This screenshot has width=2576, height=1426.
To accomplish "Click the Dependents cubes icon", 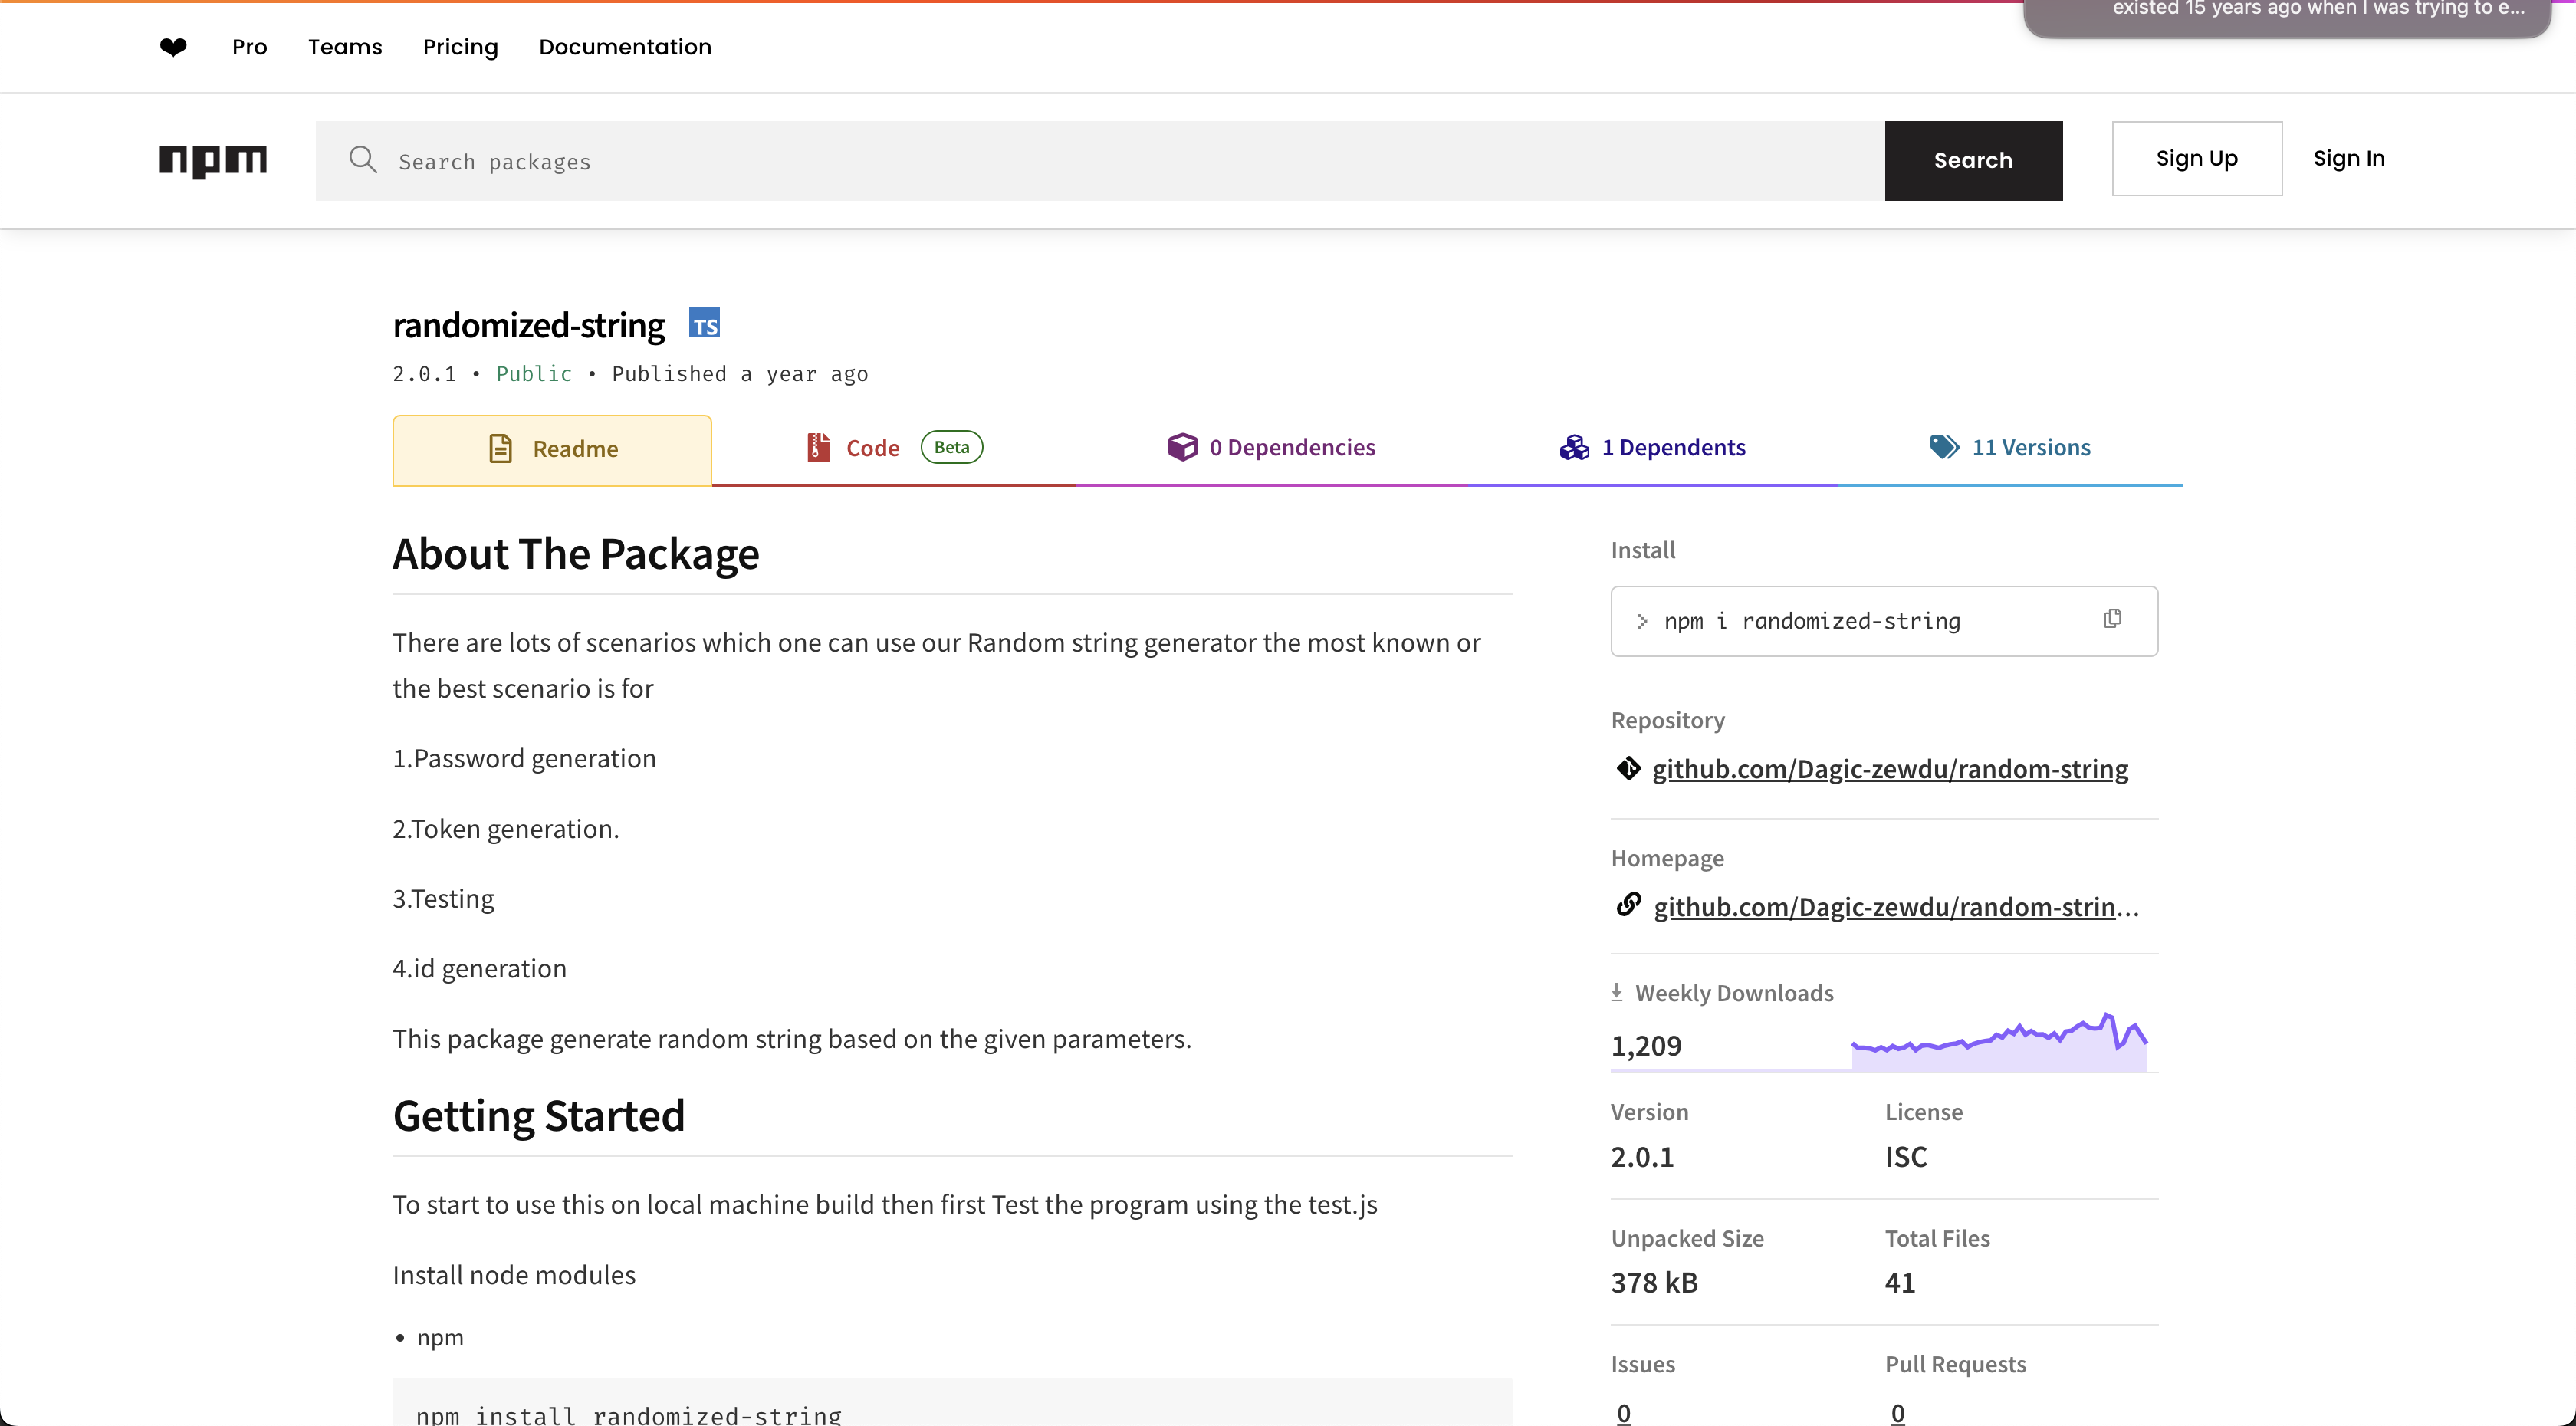I will 1574,447.
